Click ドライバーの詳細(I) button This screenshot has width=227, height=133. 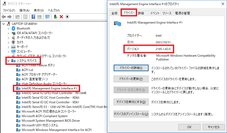coord(131,68)
